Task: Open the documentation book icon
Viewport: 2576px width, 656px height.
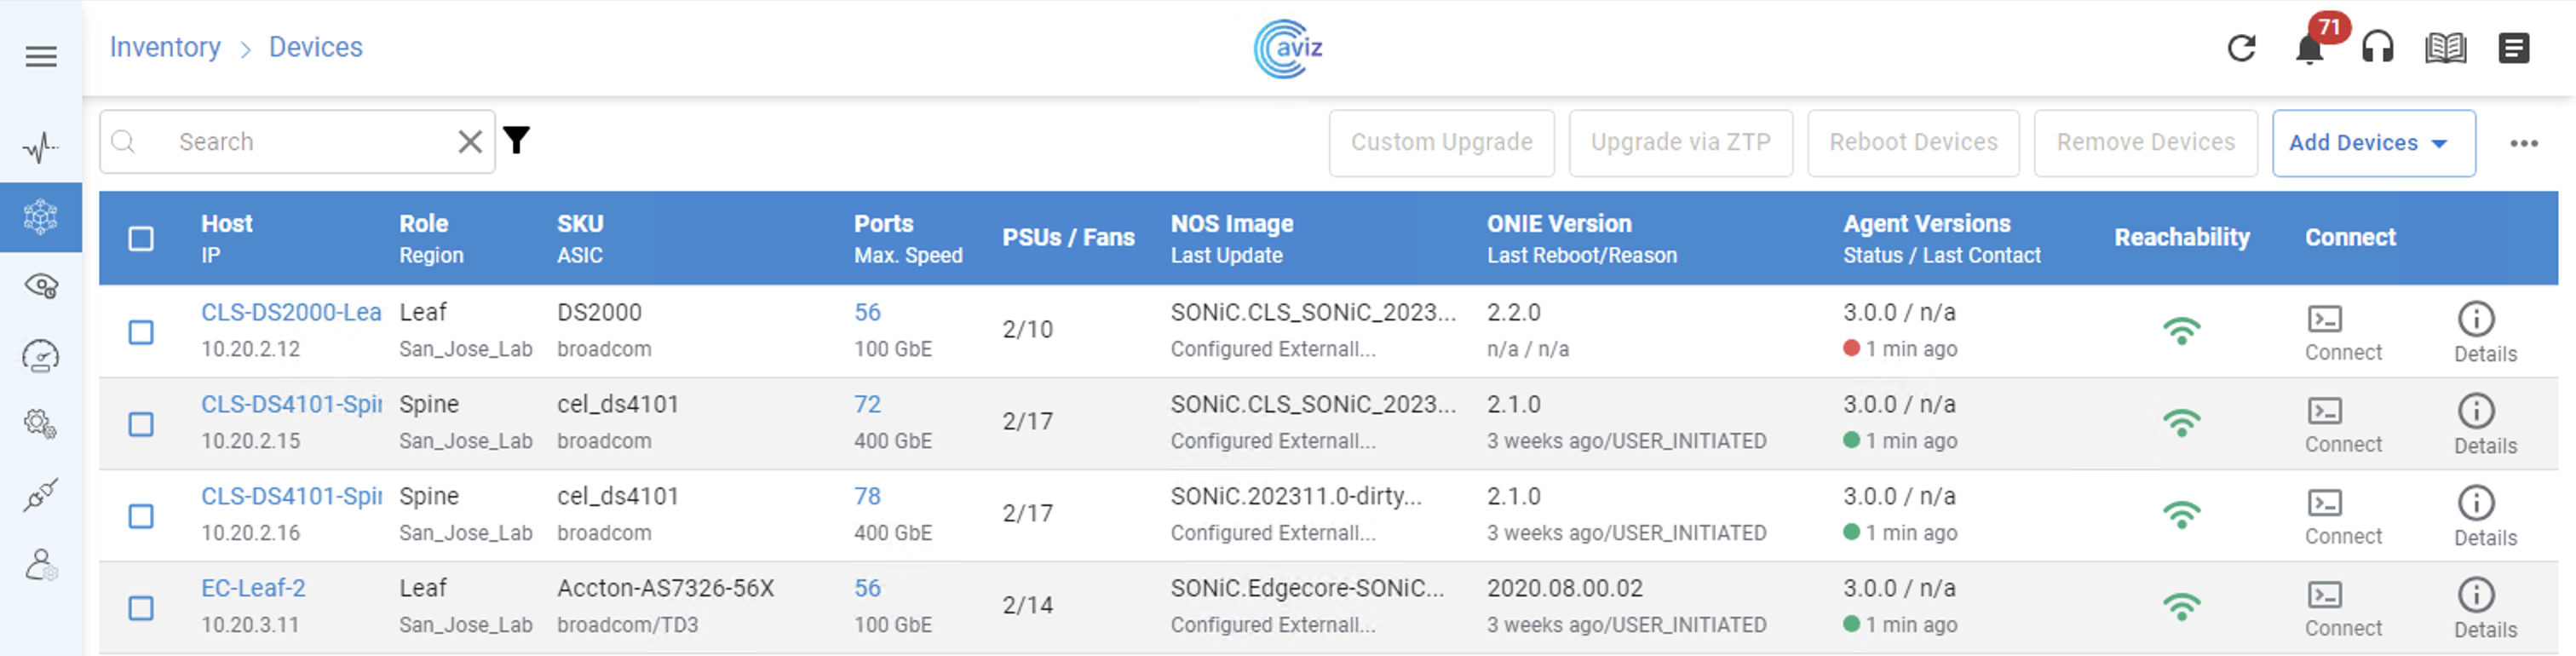Action: (x=2445, y=48)
